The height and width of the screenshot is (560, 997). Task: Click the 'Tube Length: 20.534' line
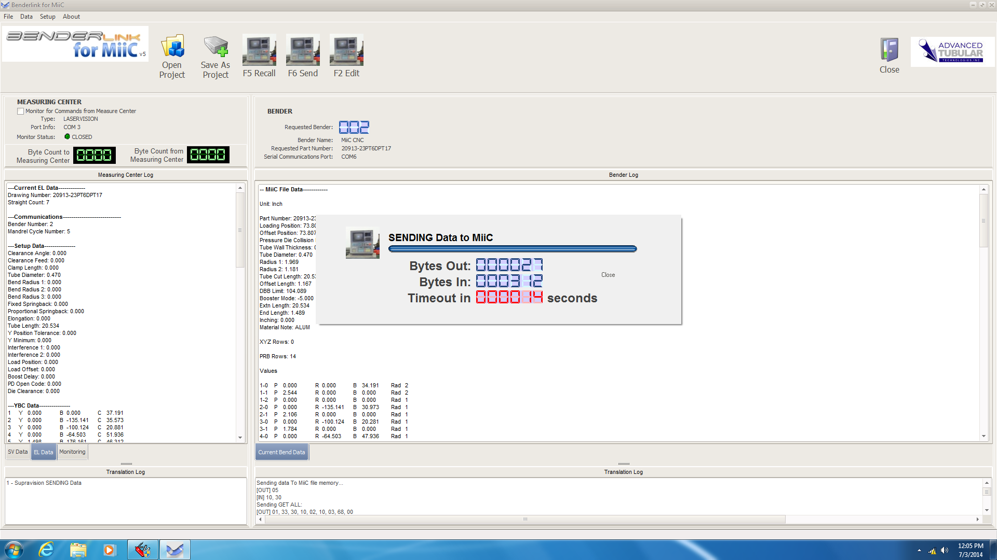pos(33,326)
